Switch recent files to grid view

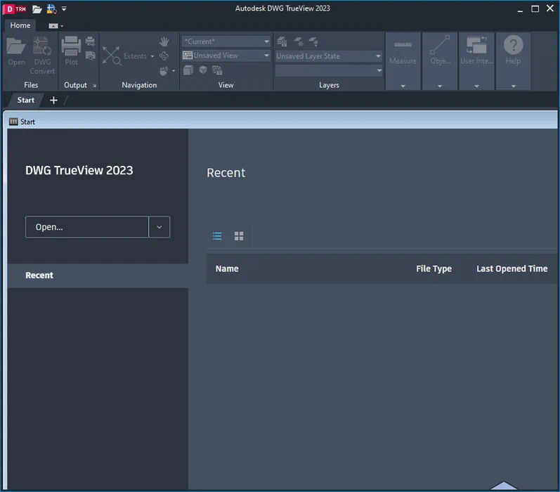[x=239, y=236]
